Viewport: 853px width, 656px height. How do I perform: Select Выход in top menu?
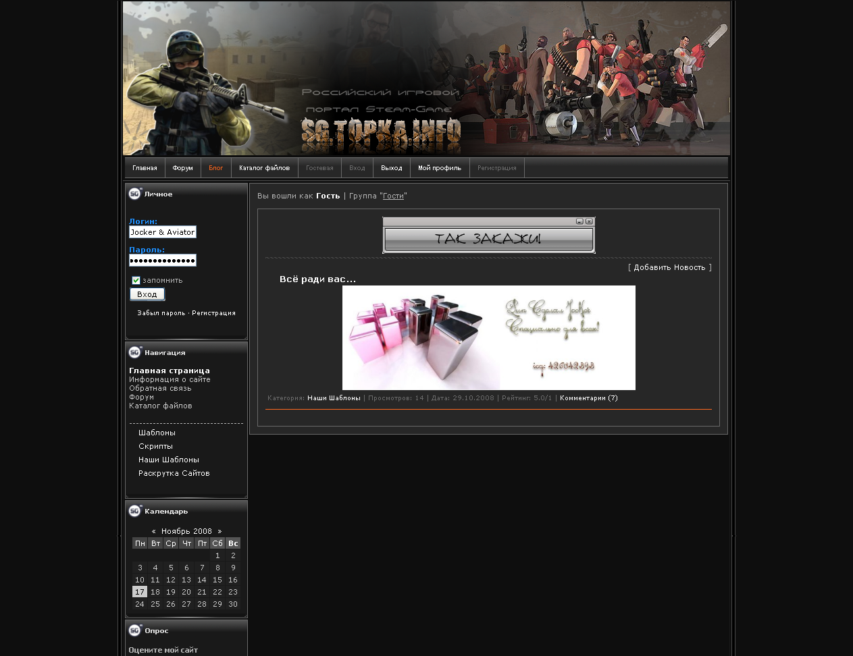tap(392, 168)
